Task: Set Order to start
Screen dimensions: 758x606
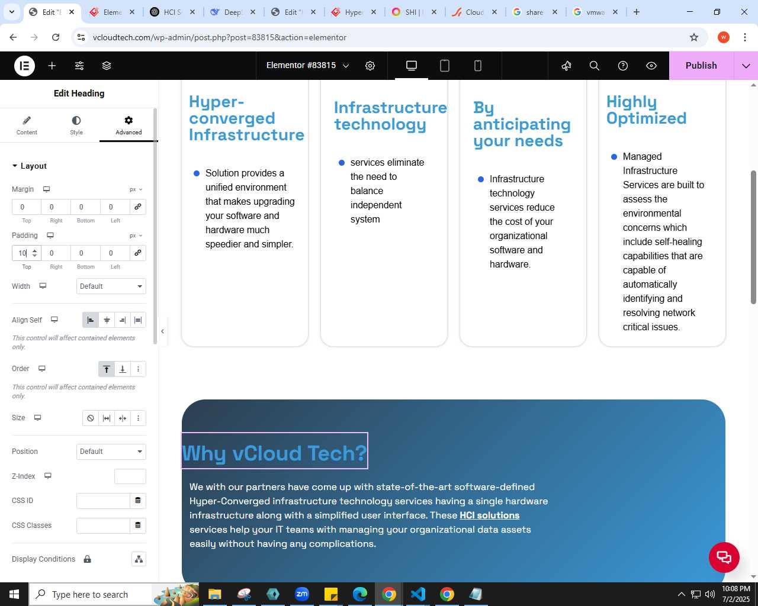Action: click(x=107, y=369)
